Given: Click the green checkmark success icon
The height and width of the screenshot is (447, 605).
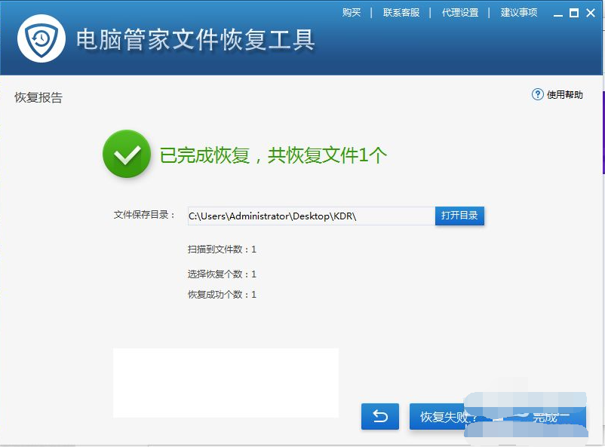Looking at the screenshot, I should click(x=127, y=155).
